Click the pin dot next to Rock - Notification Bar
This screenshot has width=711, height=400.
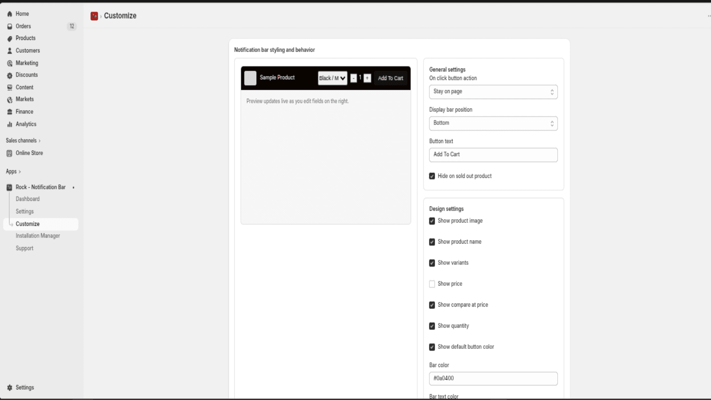tap(73, 188)
